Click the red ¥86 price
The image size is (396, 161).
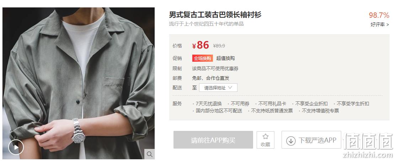200,45
